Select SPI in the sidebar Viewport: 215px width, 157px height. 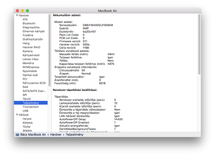[25, 95]
